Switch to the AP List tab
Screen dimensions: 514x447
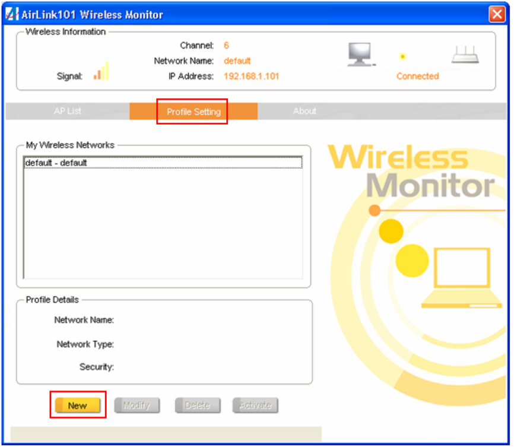68,111
